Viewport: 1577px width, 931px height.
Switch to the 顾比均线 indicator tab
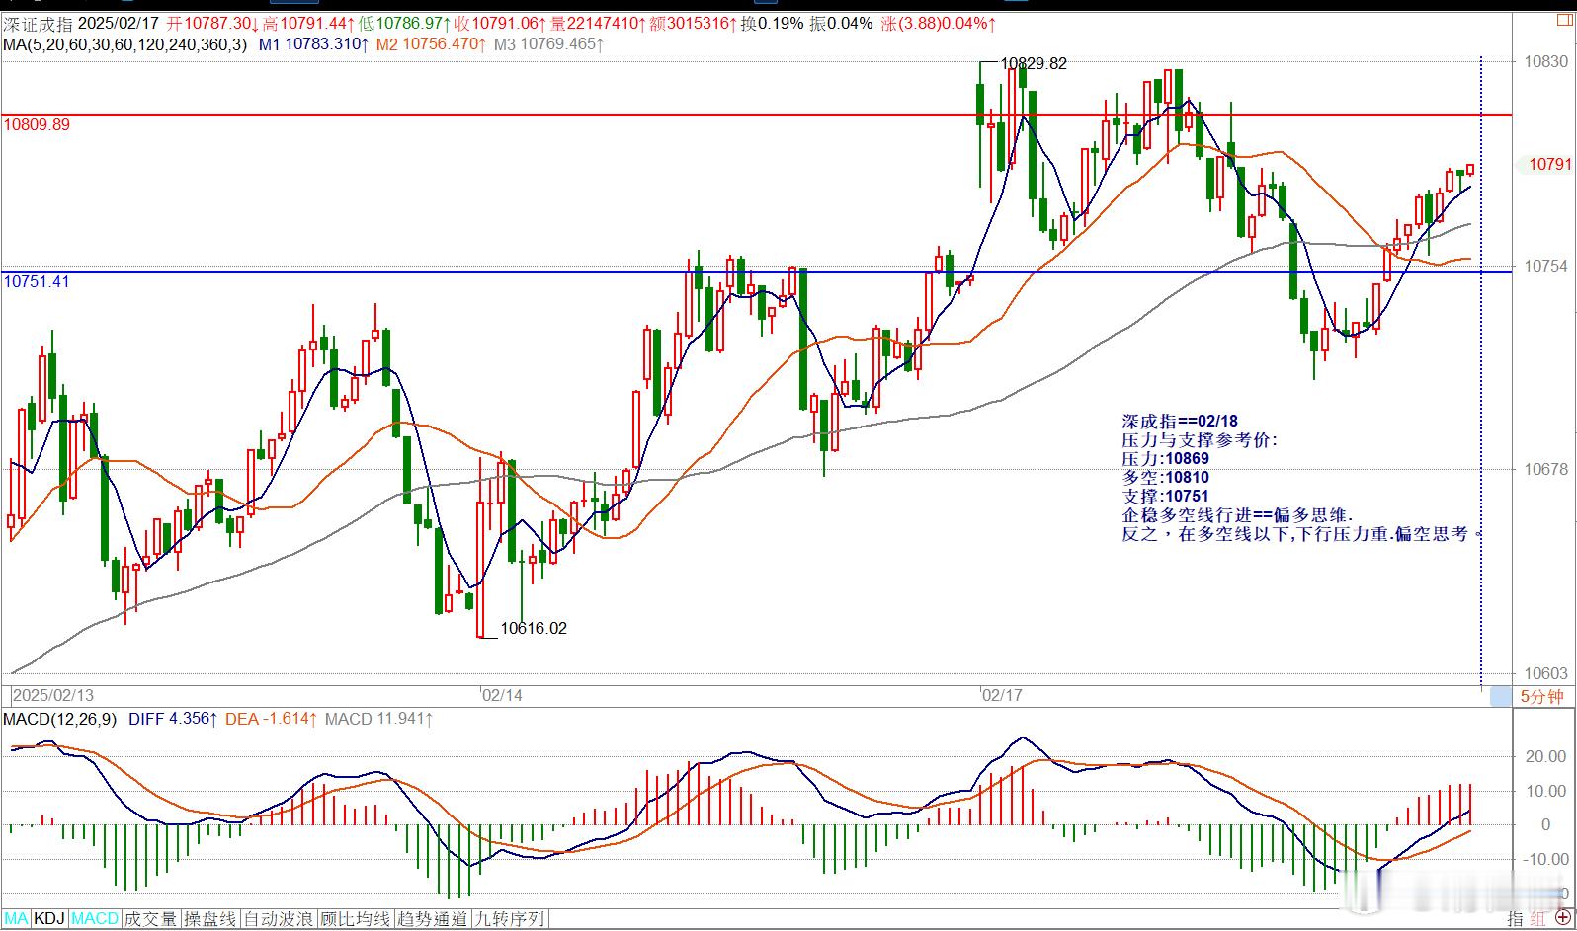[356, 919]
